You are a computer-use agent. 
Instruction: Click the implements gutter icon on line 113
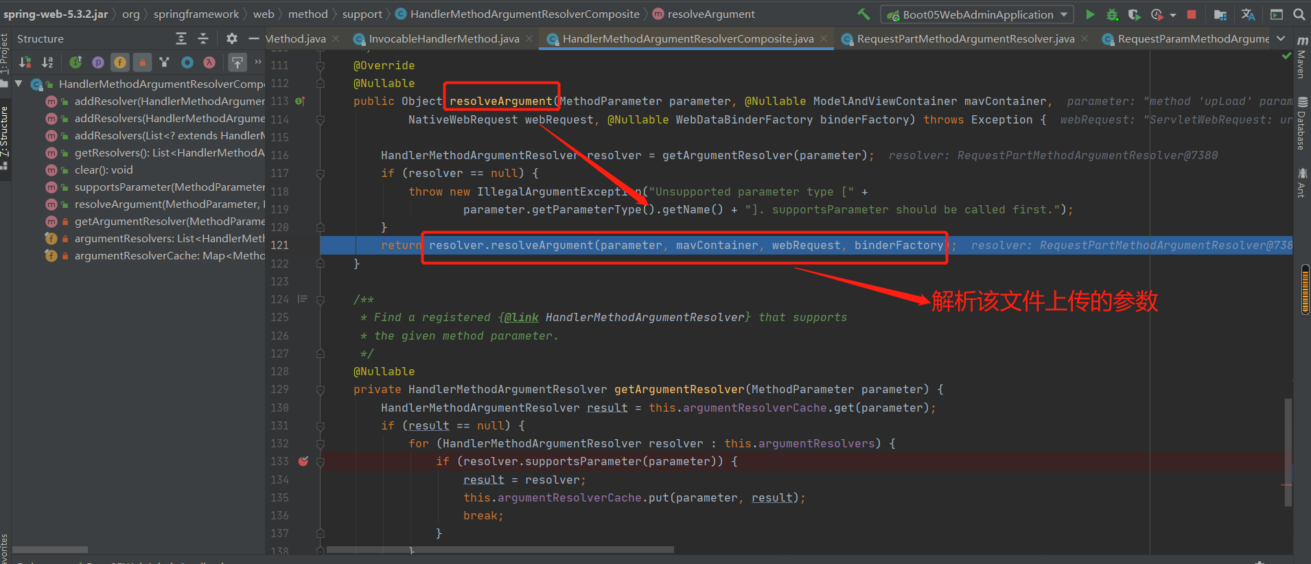pyautogui.click(x=300, y=102)
